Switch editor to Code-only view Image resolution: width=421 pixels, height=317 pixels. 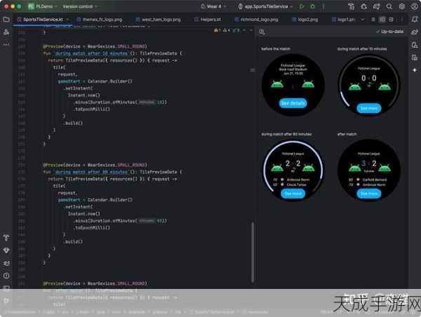[x=373, y=20]
